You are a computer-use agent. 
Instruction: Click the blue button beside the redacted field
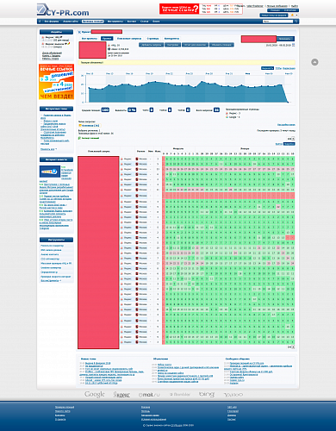pos(285,39)
